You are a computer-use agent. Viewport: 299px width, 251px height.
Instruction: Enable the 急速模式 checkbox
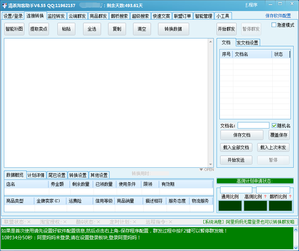coord(274,25)
